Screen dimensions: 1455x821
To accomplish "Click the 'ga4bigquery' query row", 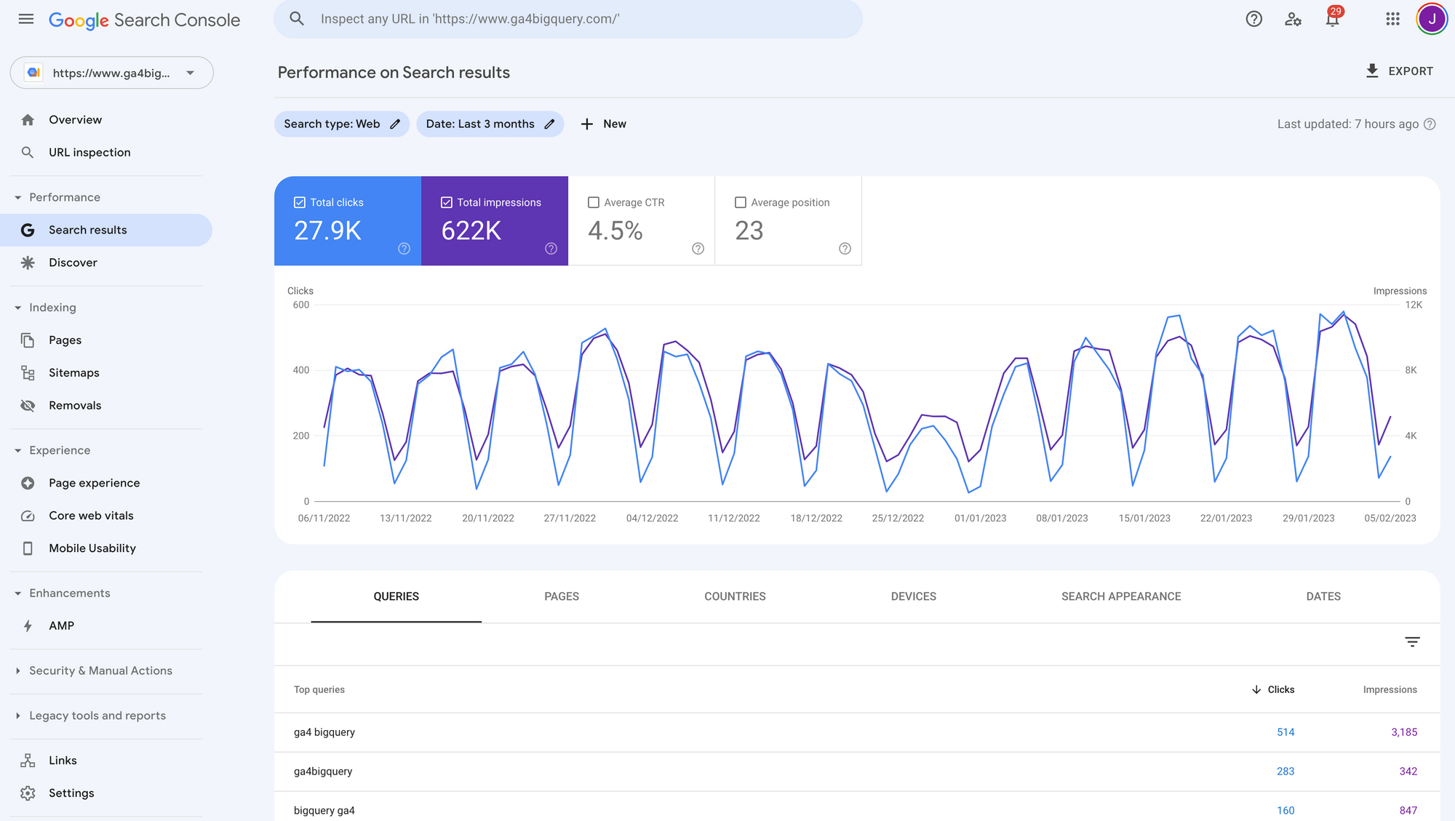I will pos(857,772).
